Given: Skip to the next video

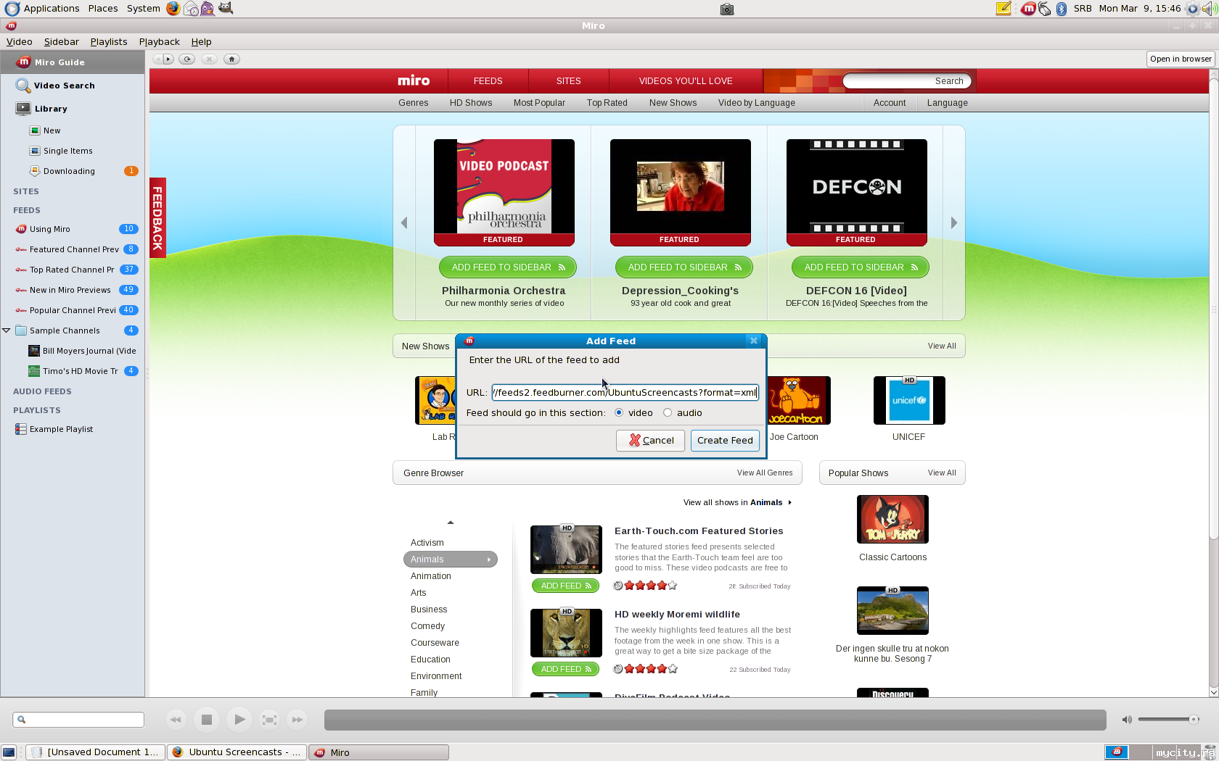Looking at the screenshot, I should tap(297, 720).
